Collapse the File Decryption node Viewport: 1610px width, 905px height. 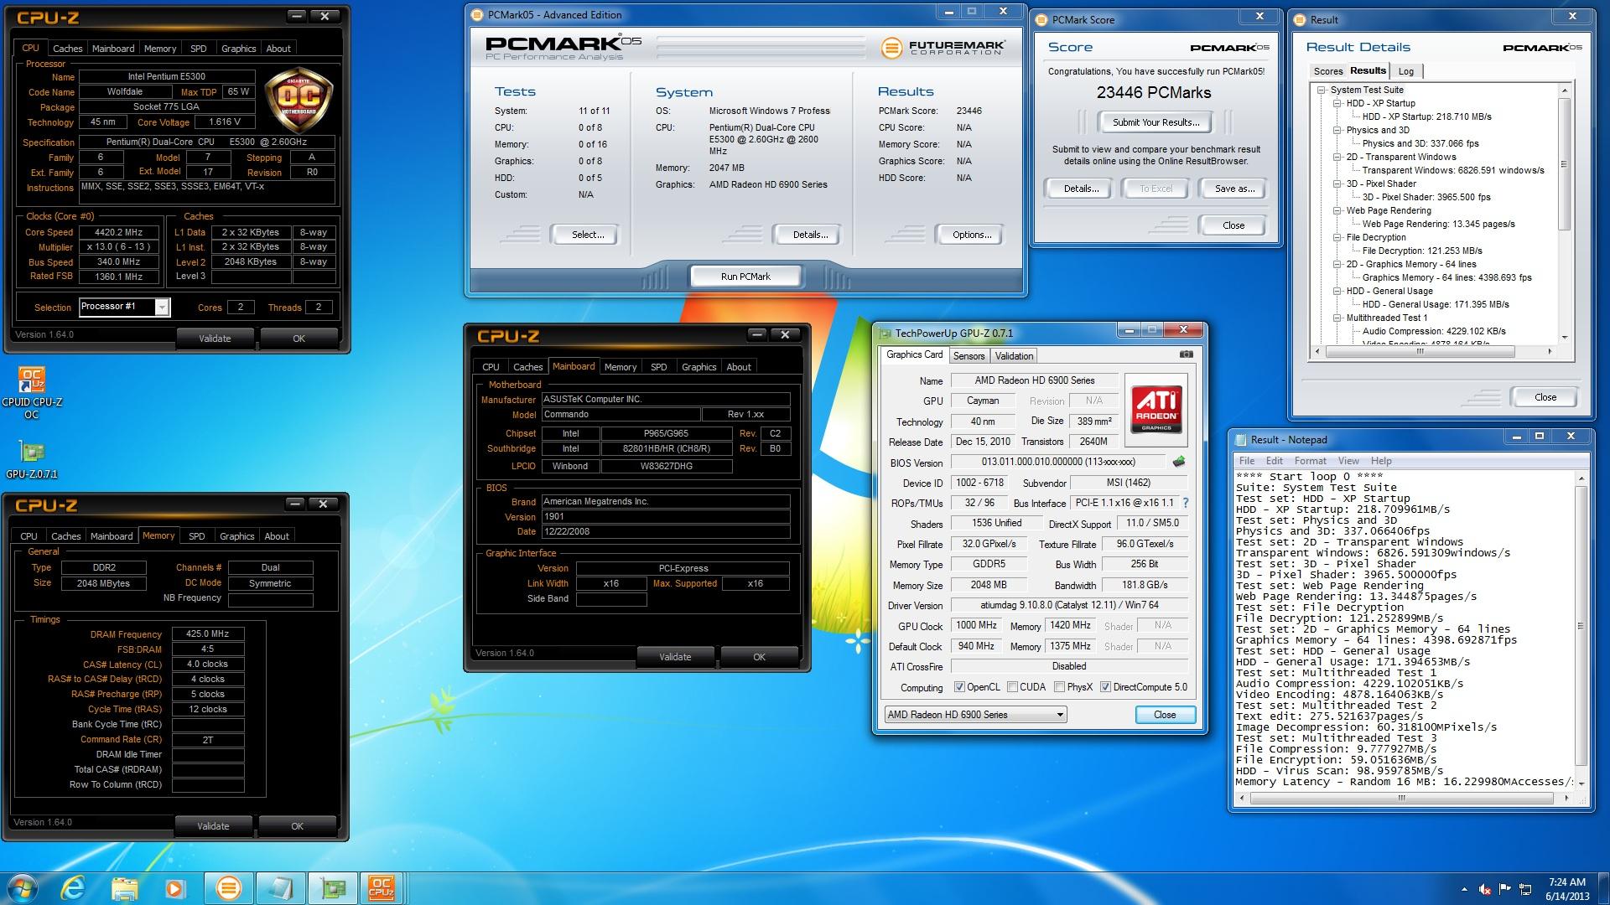click(x=1337, y=237)
